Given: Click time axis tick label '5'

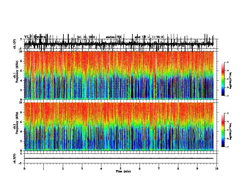Looking at the screenshot, I should (120, 168).
